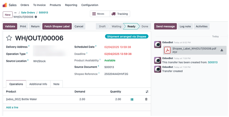Screen dimensions: 229x117
Task: Click the Print button
Action: [x=23, y=26]
